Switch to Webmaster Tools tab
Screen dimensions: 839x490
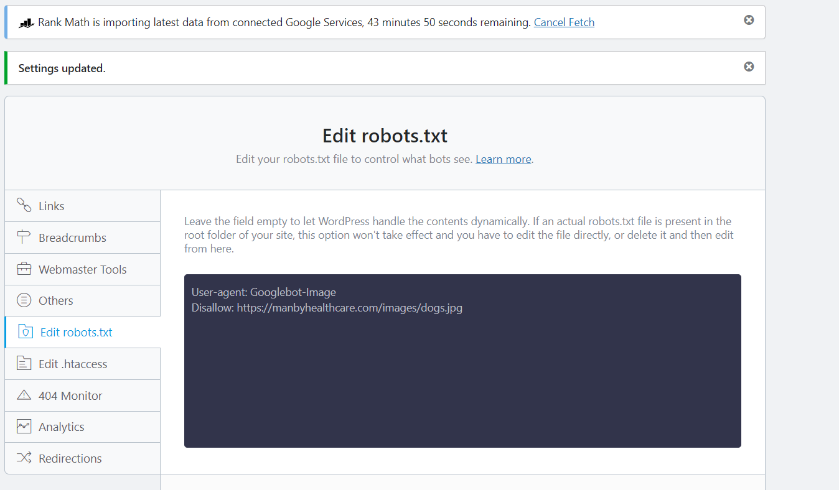pyautogui.click(x=83, y=269)
